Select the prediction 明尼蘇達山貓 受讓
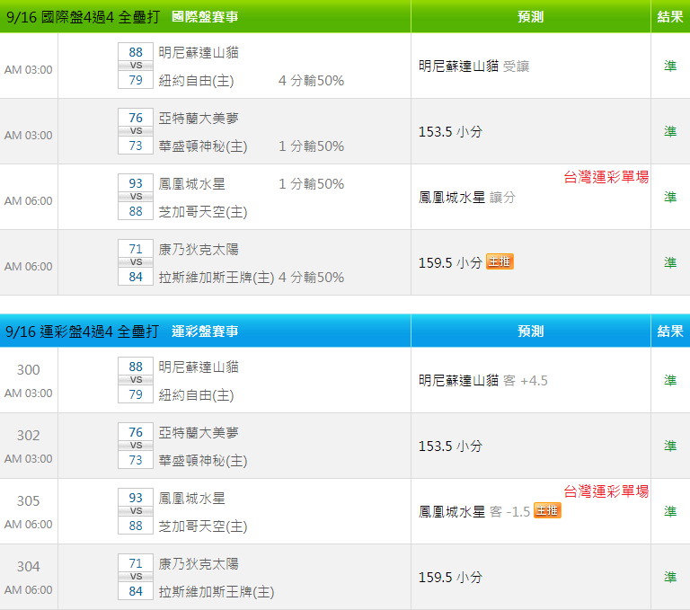The width and height of the screenshot is (690, 610). tap(474, 66)
